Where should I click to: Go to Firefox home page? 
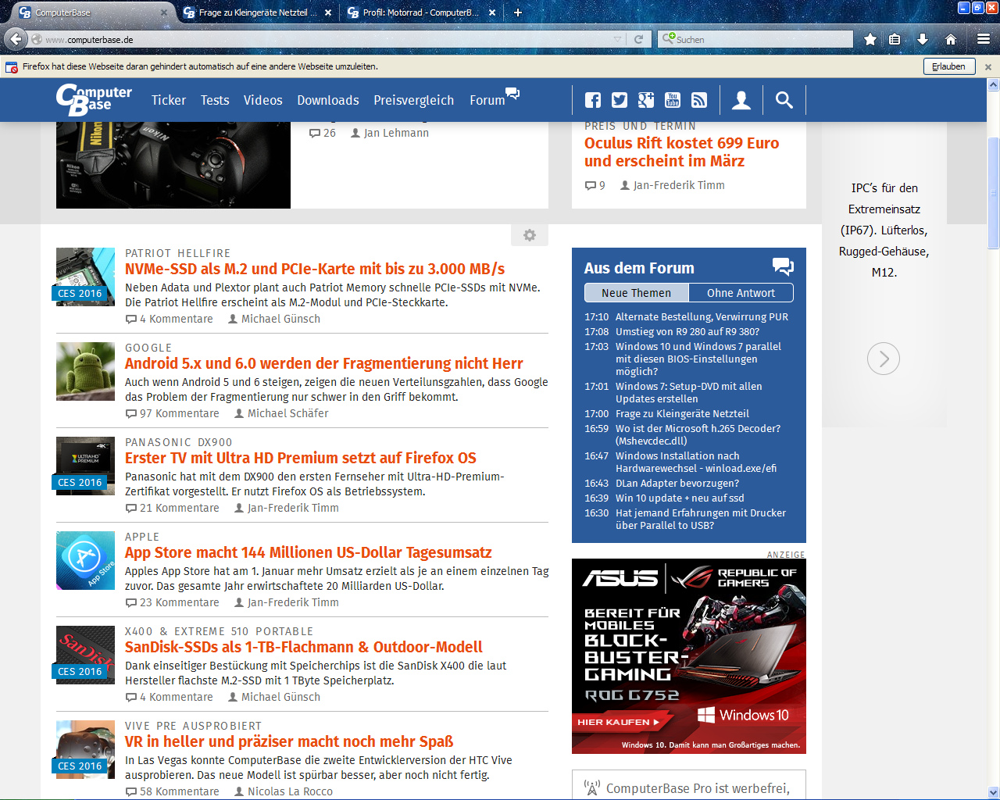click(951, 39)
